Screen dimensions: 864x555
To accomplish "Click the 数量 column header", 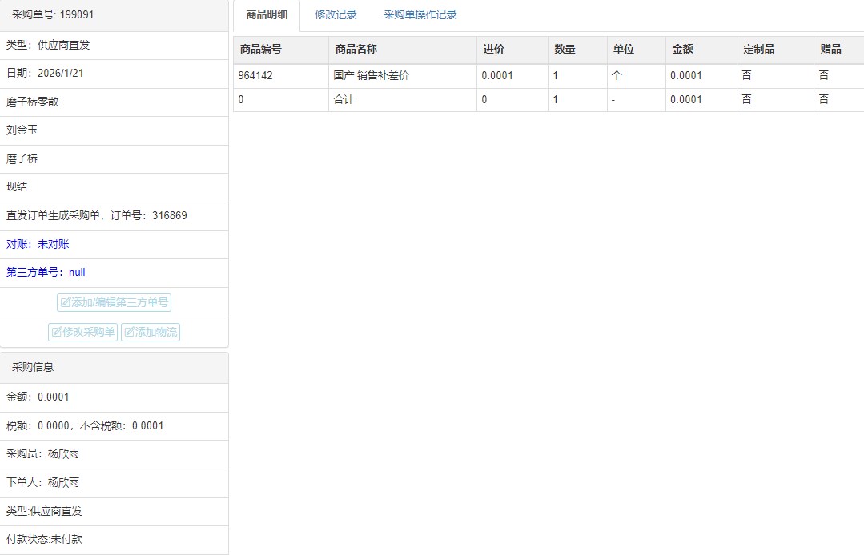I will (x=565, y=50).
